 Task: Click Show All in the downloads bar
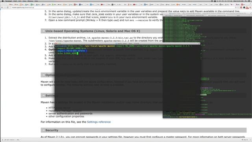coord(245,140)
